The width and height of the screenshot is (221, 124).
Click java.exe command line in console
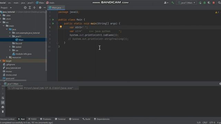pyautogui.click(x=43, y=88)
